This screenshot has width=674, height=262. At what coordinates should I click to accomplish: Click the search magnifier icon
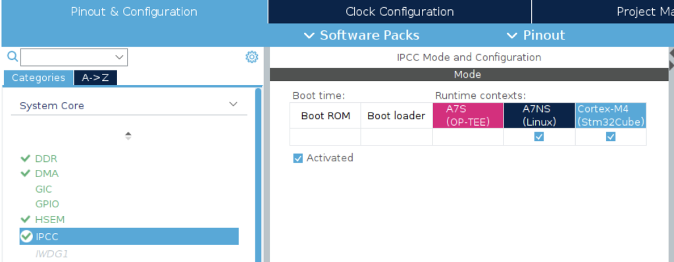click(x=13, y=57)
